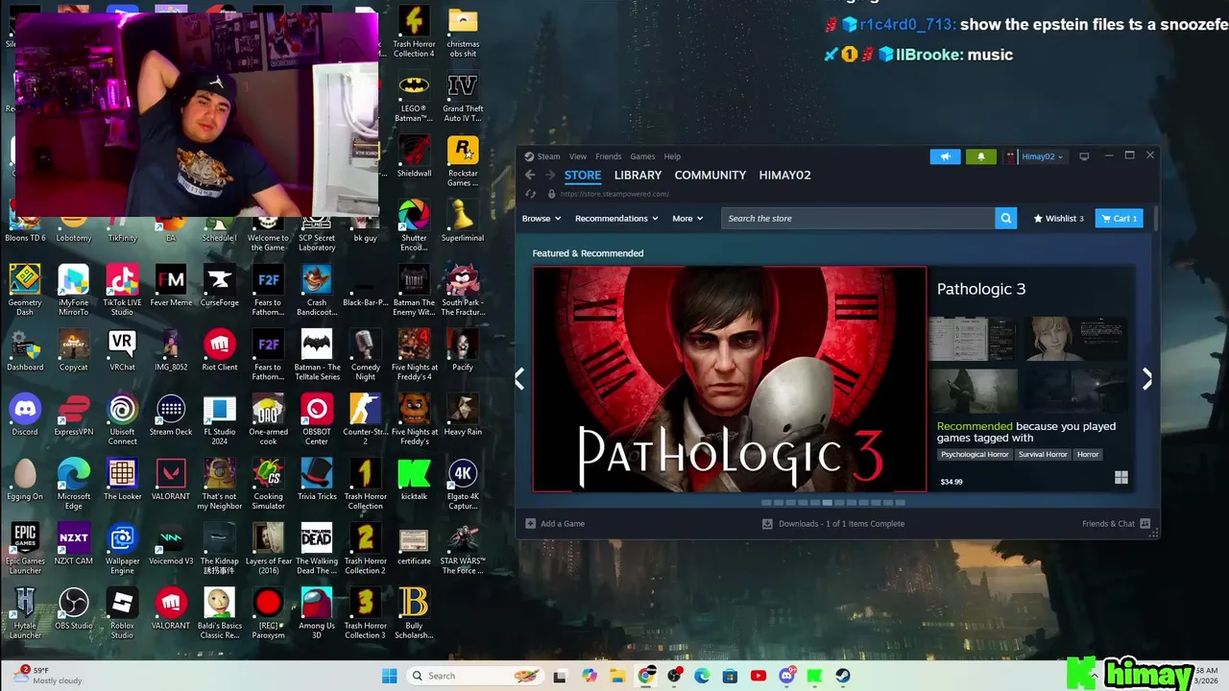Launch FL Studio 2024 shortcut
This screenshot has height=691, width=1229.
click(219, 419)
